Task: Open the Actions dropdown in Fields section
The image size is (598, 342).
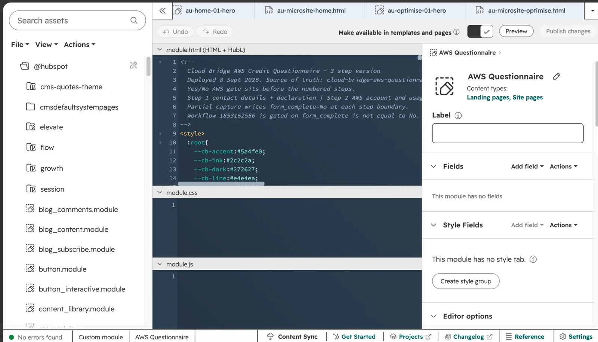Action: 564,167
